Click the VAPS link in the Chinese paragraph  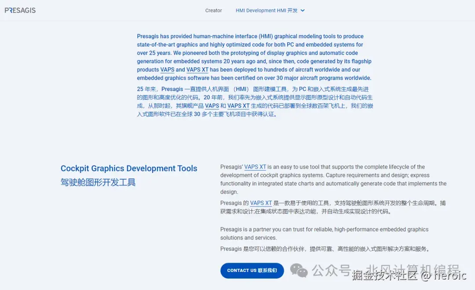coord(212,106)
